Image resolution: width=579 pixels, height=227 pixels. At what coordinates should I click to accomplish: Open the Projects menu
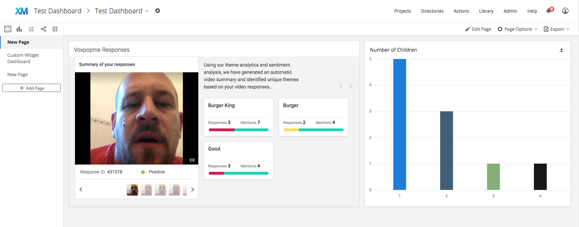403,11
